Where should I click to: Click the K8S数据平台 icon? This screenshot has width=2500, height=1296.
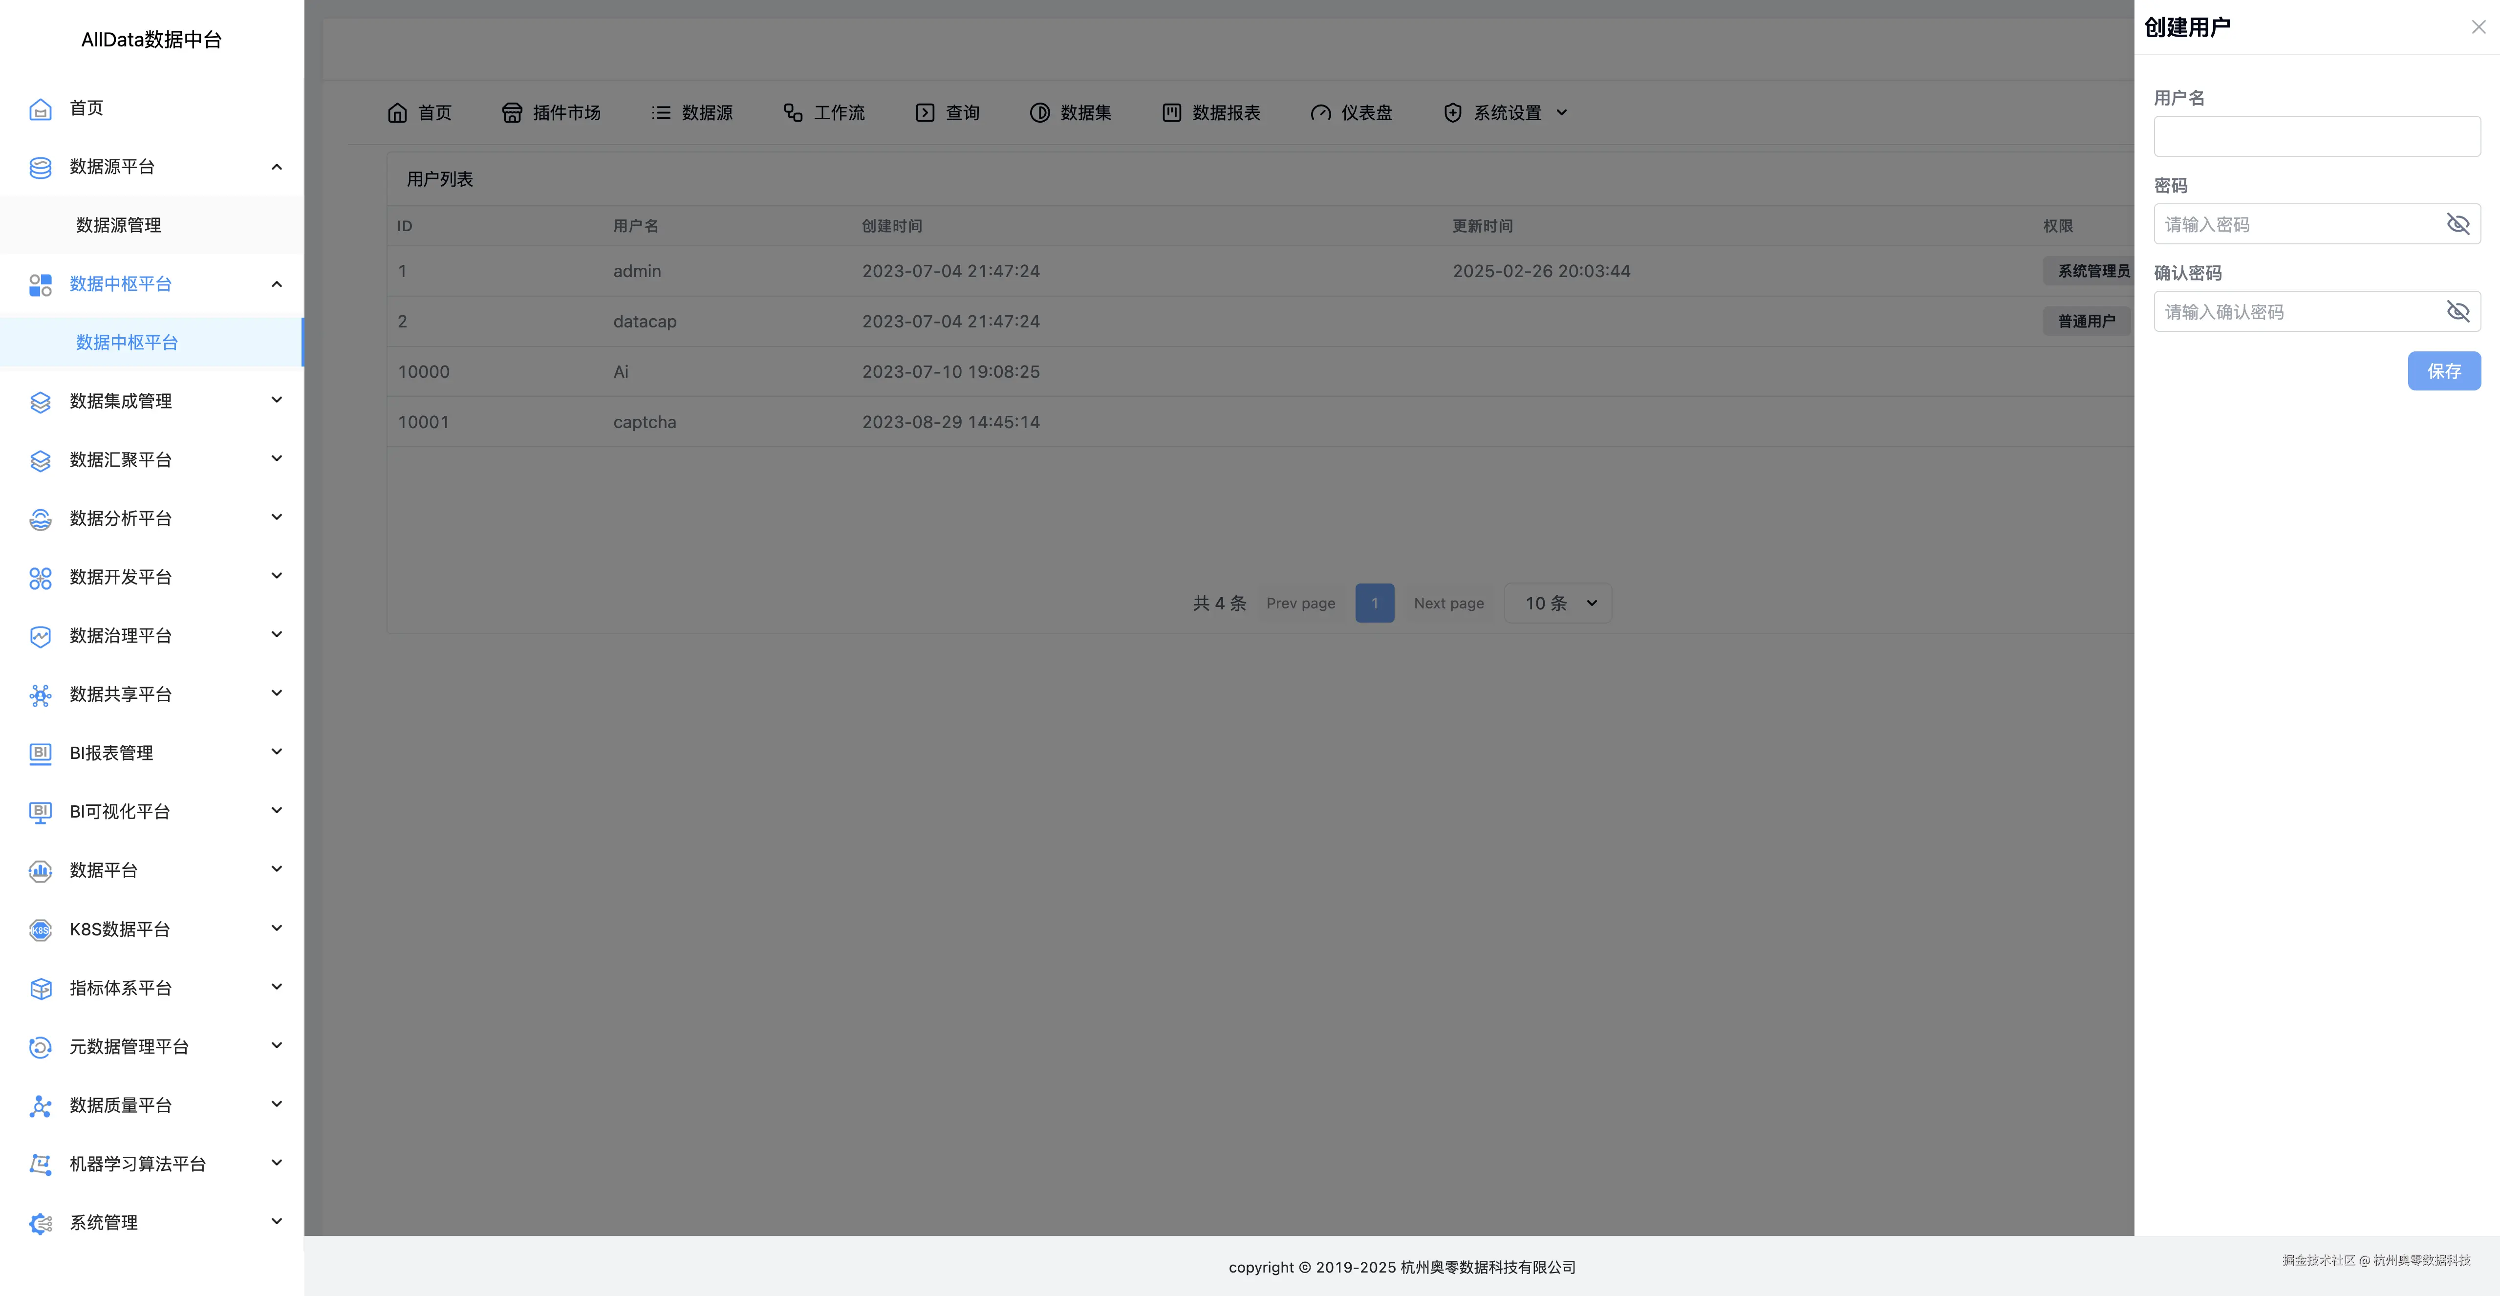[40, 930]
